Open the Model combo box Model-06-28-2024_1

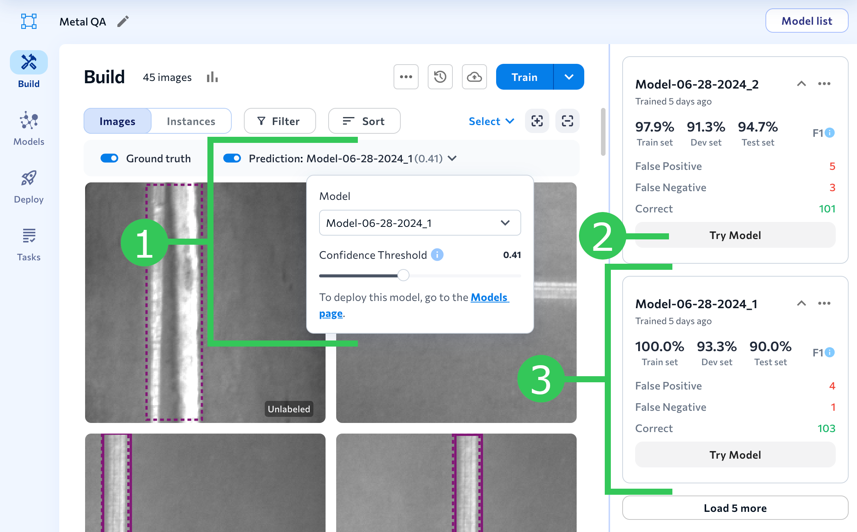pyautogui.click(x=420, y=223)
